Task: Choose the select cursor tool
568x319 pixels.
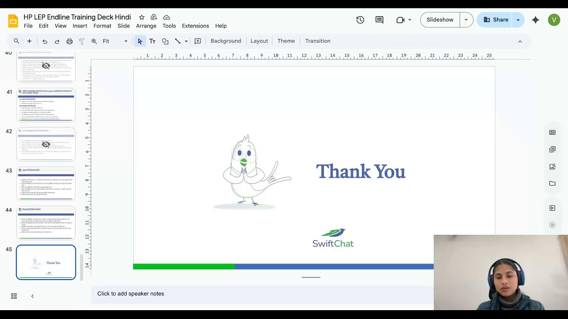Action: click(140, 41)
